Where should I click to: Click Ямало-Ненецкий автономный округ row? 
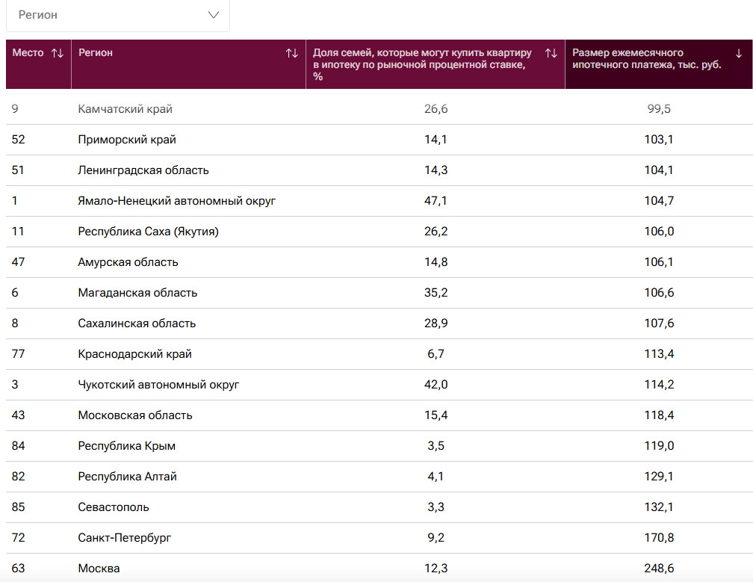pos(177,201)
